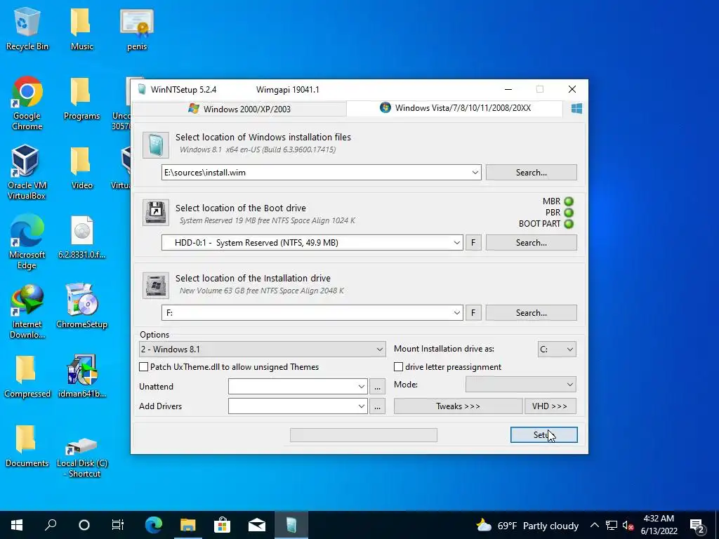Click the MBR green status indicator

pyautogui.click(x=569, y=201)
